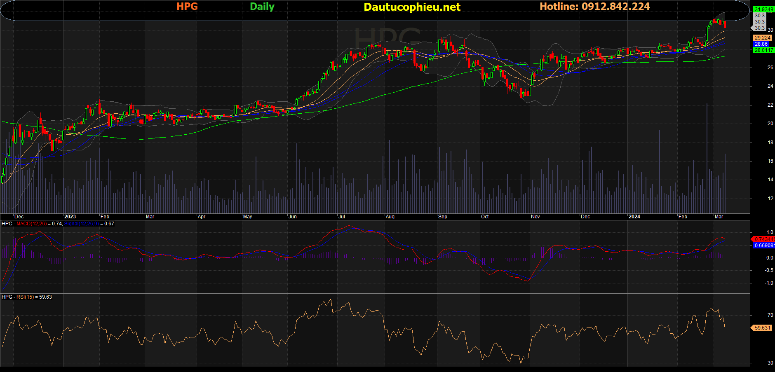Viewport: 775px width, 372px height.
Task: Click the 2023 marker on time axis
Action: tap(70, 217)
